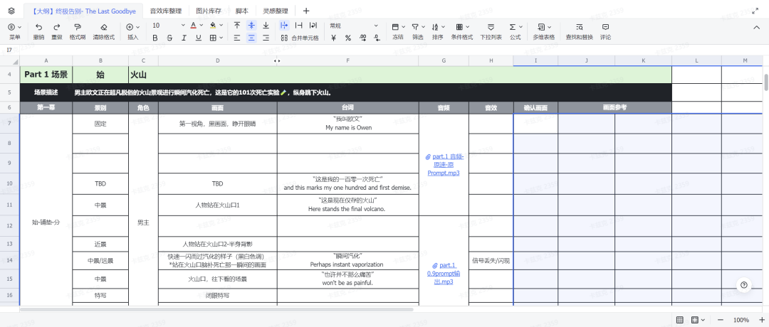This screenshot has height=327, width=769.
Task: Click the fullscreen expand icon at top right
Action: coord(755,11)
